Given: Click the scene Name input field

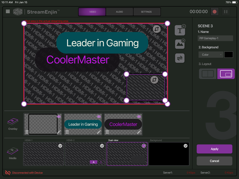Looking at the screenshot, I should point(215,38).
